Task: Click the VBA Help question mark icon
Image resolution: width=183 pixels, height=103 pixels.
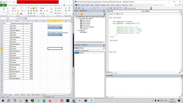Action: 126,8
